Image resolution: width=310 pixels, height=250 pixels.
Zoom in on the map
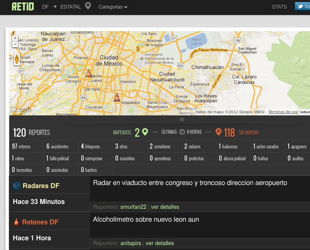pos(15,38)
